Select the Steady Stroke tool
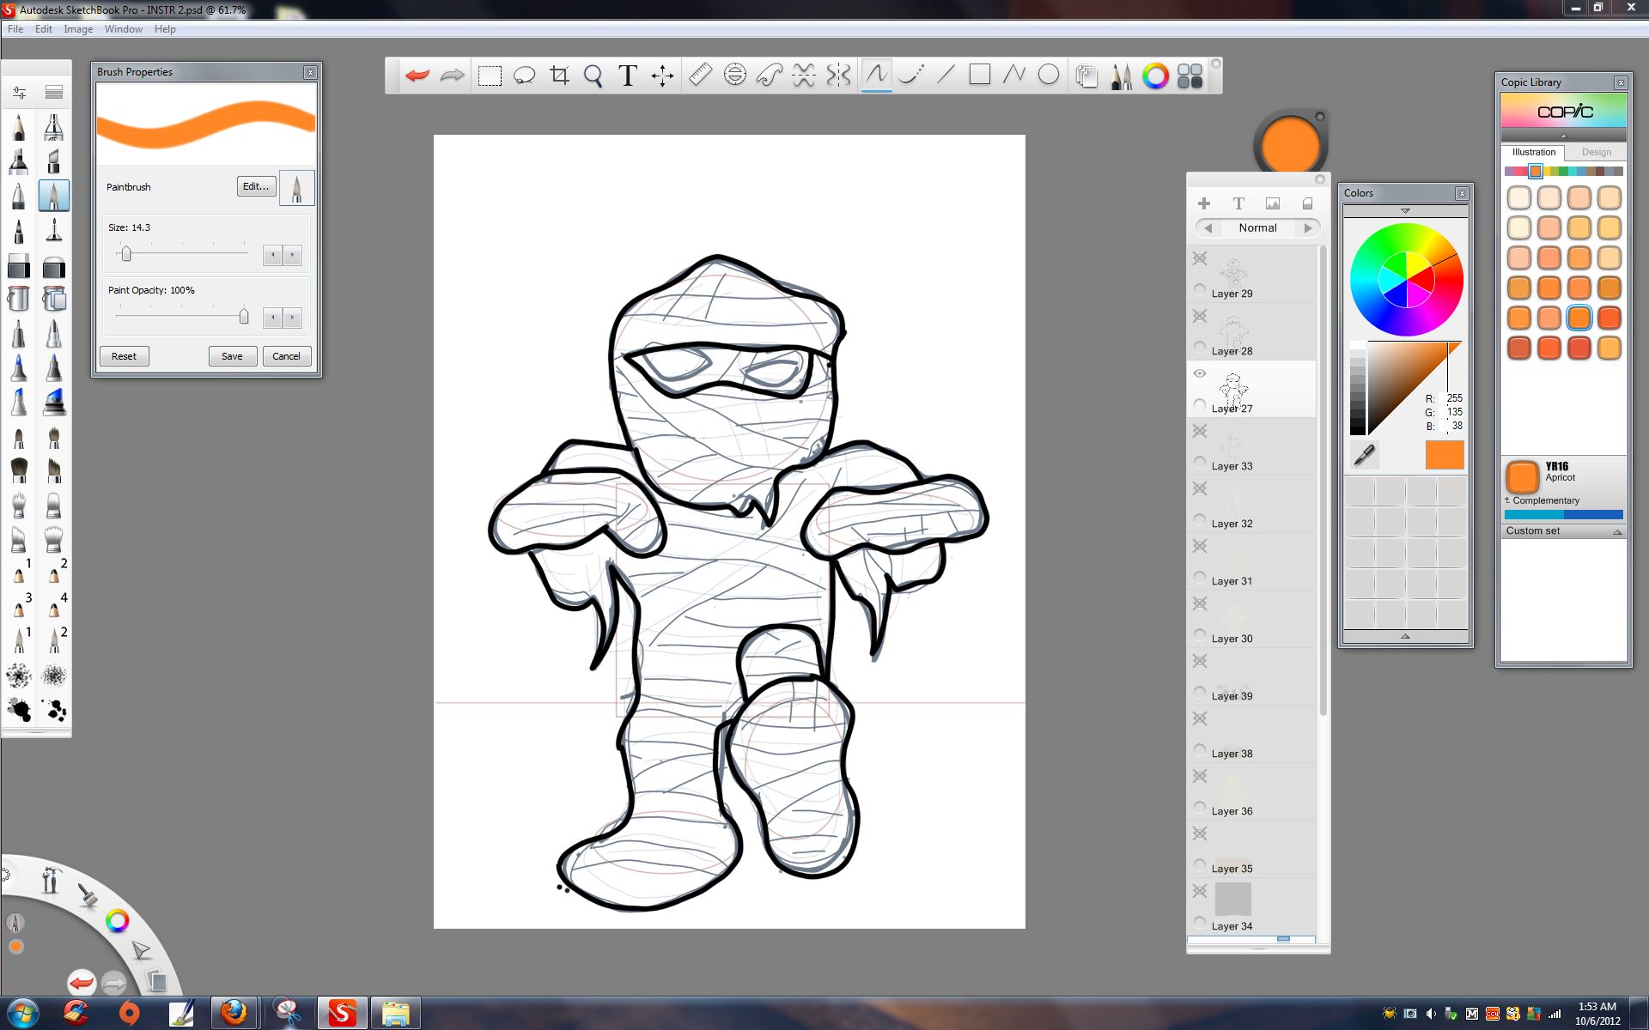Viewport: 1649px width, 1030px height. tap(911, 76)
